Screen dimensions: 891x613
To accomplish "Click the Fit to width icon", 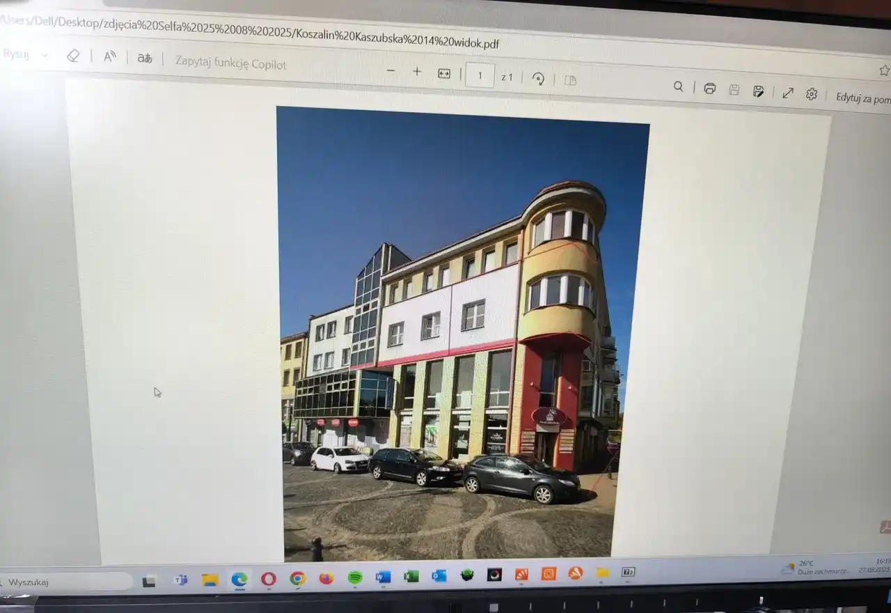I will click(x=444, y=73).
